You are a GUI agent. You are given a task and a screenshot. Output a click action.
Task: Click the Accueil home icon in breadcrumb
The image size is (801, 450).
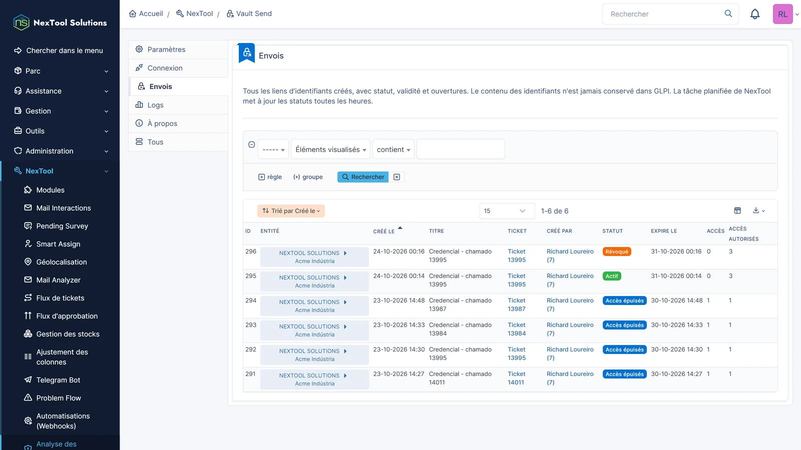click(x=133, y=13)
